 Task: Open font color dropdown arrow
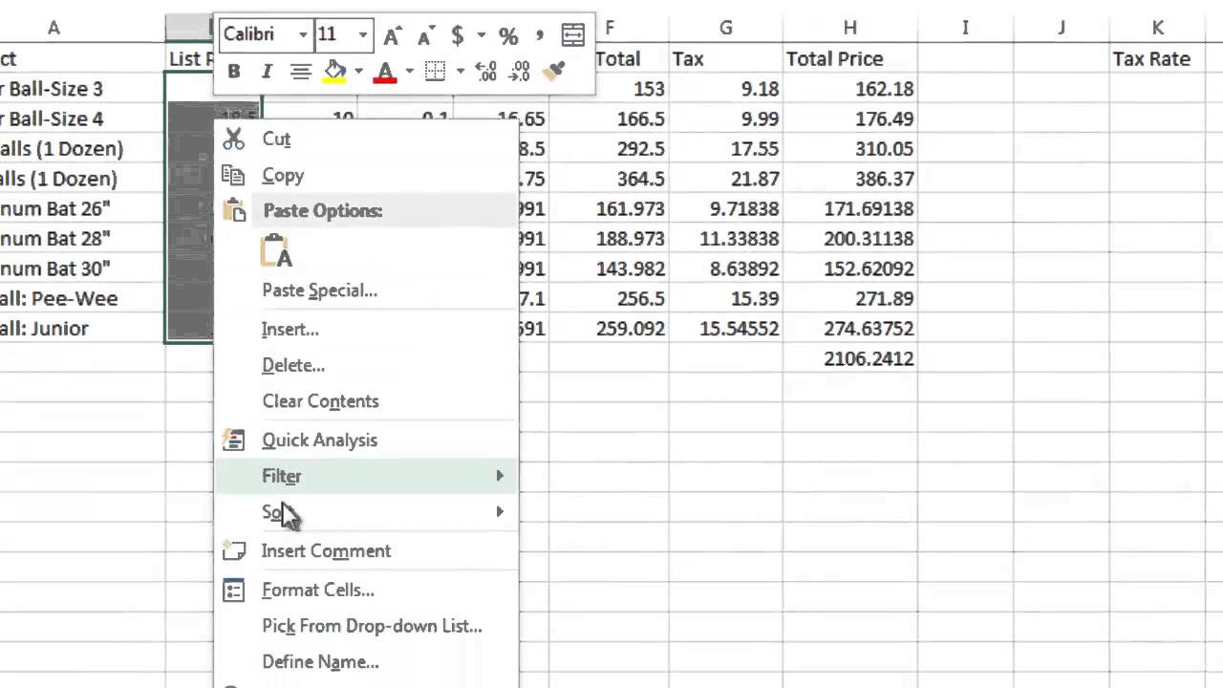[409, 72]
